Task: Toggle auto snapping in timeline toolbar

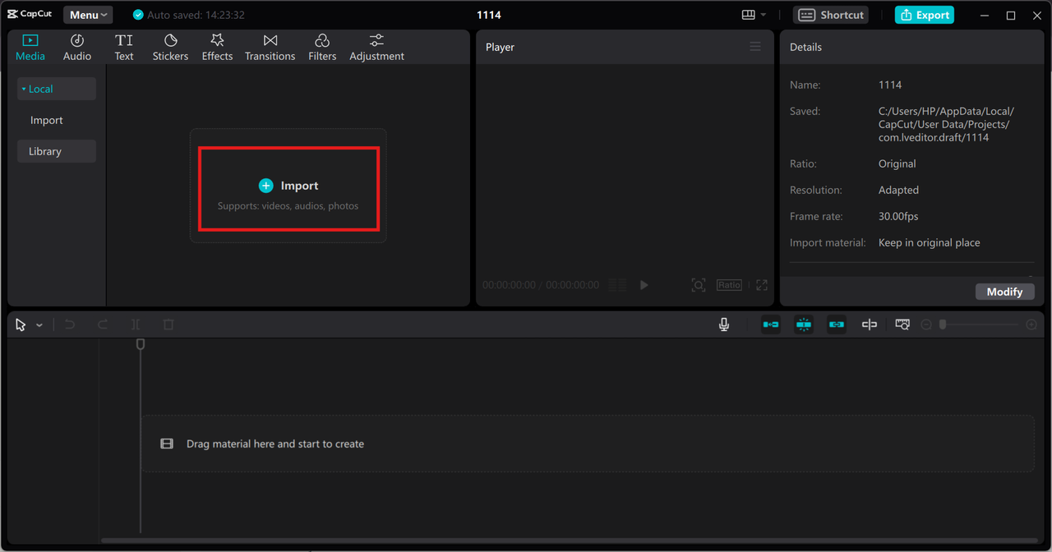Action: pyautogui.click(x=804, y=324)
